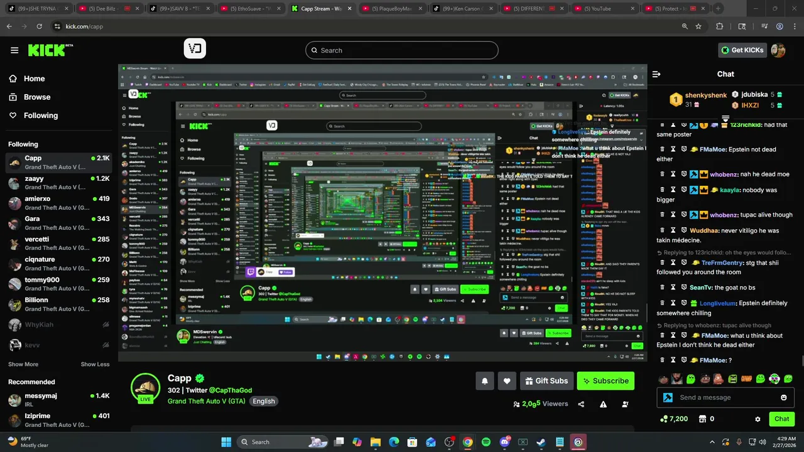Image resolution: width=804 pixels, height=452 pixels.
Task: Click Capp's LIVE avatar
Action: coord(145,388)
